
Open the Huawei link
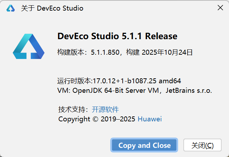[x=149, y=119]
